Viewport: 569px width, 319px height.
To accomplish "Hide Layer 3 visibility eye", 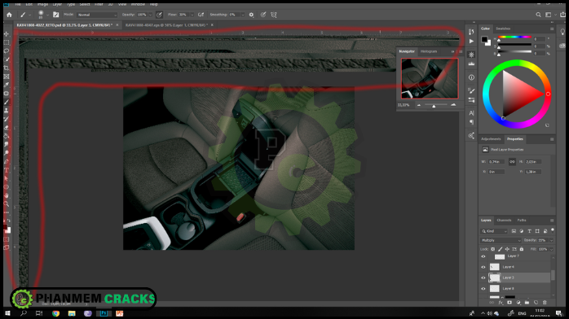I will pos(483,277).
